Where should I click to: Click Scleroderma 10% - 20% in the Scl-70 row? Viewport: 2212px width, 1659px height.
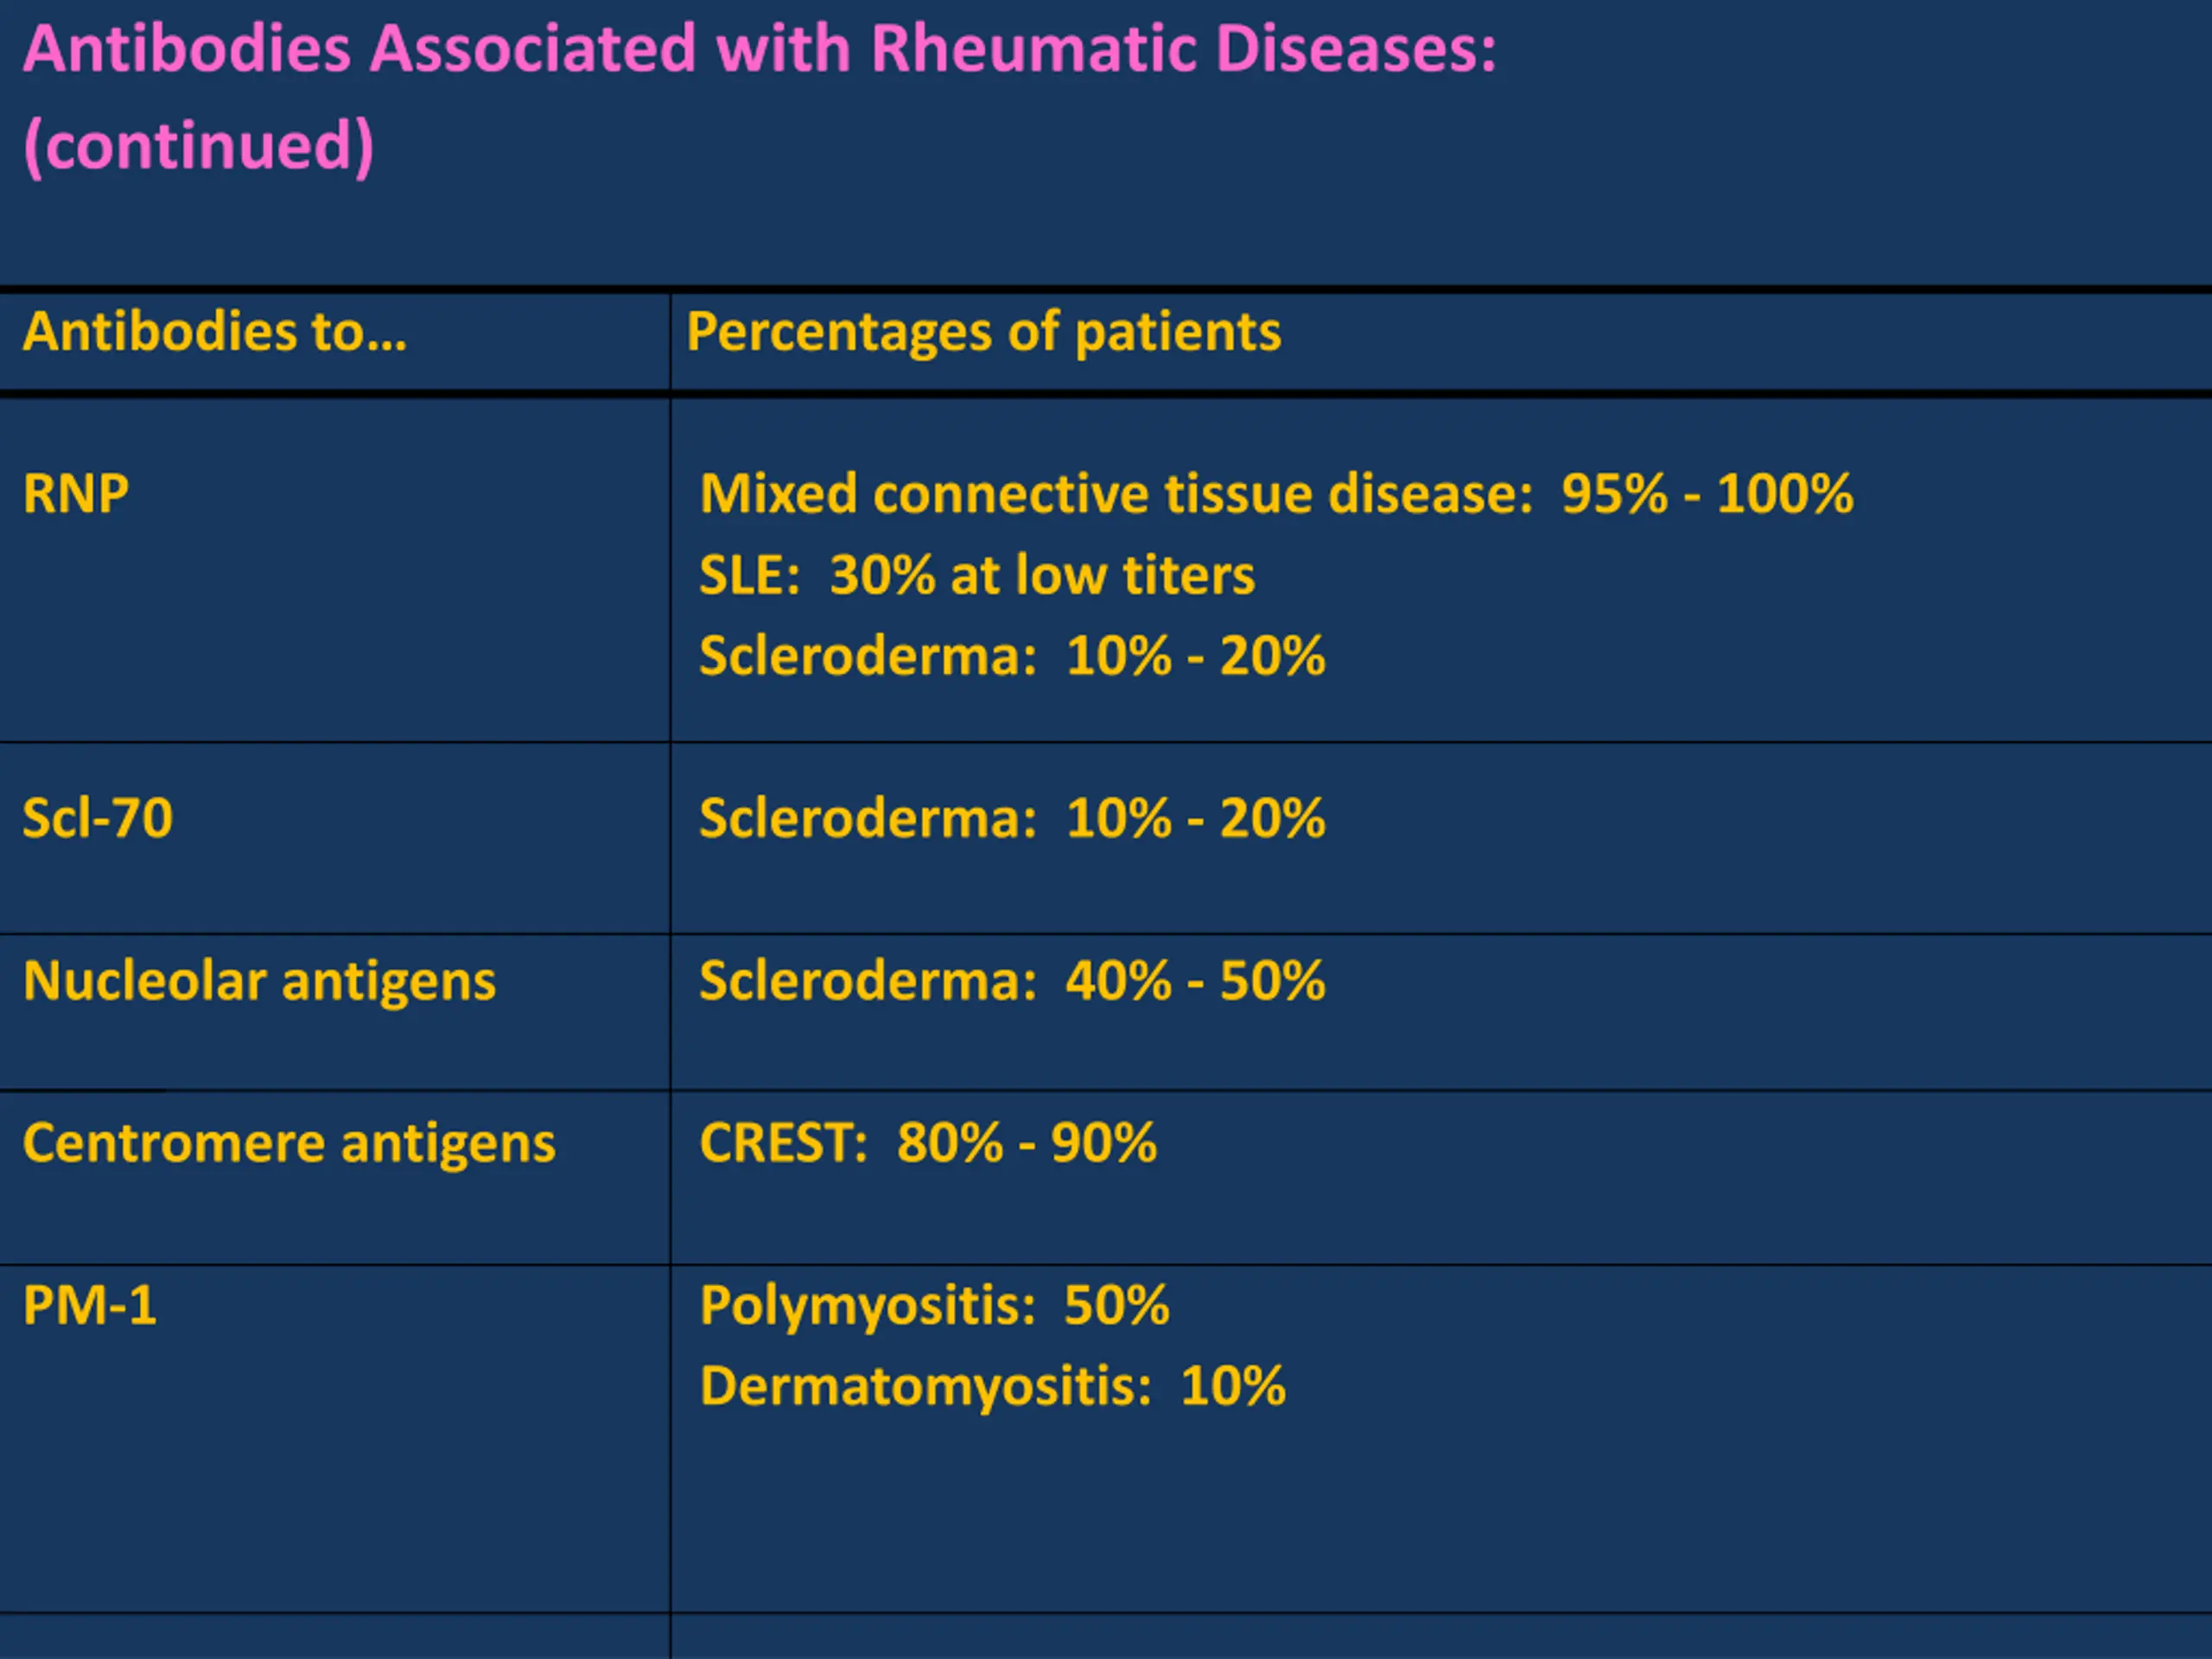coord(1011,819)
